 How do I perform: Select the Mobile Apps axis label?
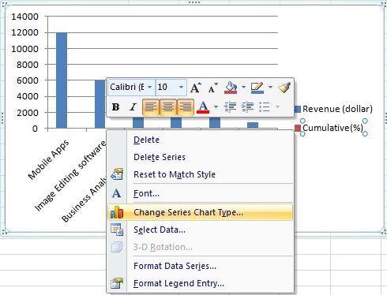[x=48, y=160]
